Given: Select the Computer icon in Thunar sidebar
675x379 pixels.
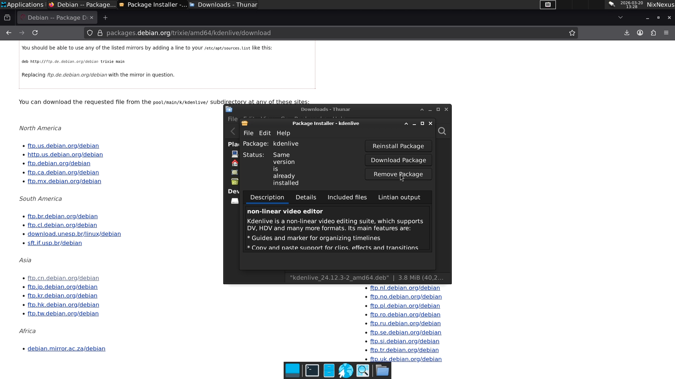Looking at the screenshot, I should (235, 154).
